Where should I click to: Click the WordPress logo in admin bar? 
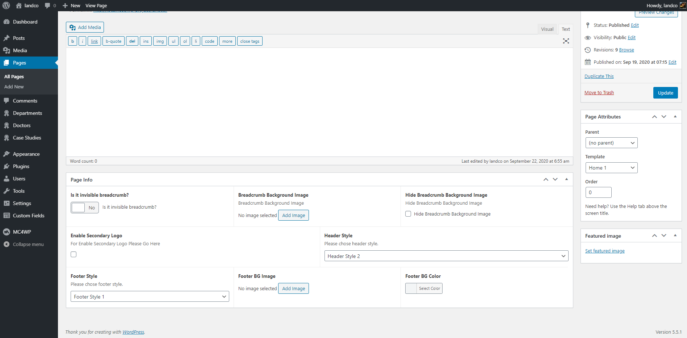[x=6, y=5]
